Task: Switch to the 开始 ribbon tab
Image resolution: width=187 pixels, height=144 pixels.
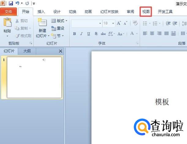Action: pos(25,12)
